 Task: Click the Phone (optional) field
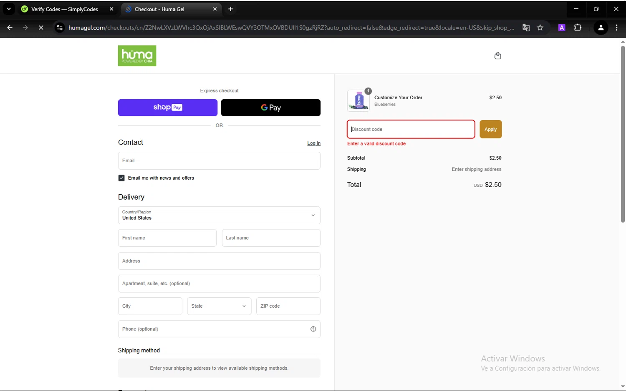[219, 329]
